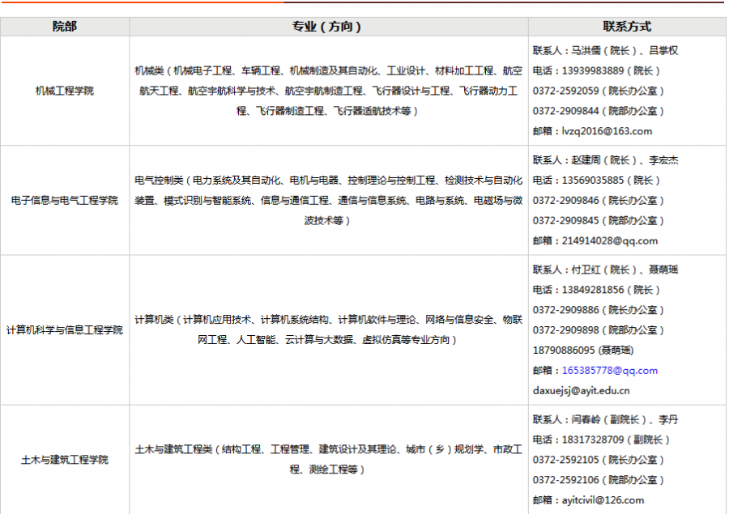Click contact line with 赵建周 and 李宏杰
This screenshot has width=729, height=514.
click(x=605, y=160)
